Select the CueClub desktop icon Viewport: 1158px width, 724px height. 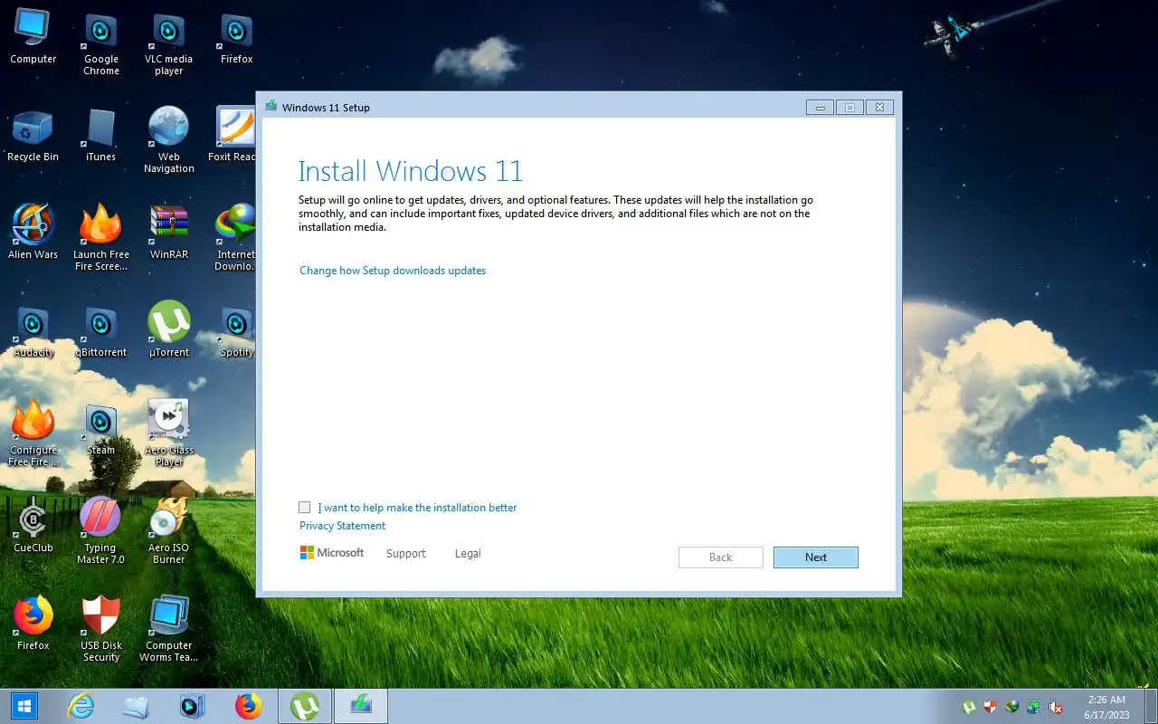pos(33,525)
